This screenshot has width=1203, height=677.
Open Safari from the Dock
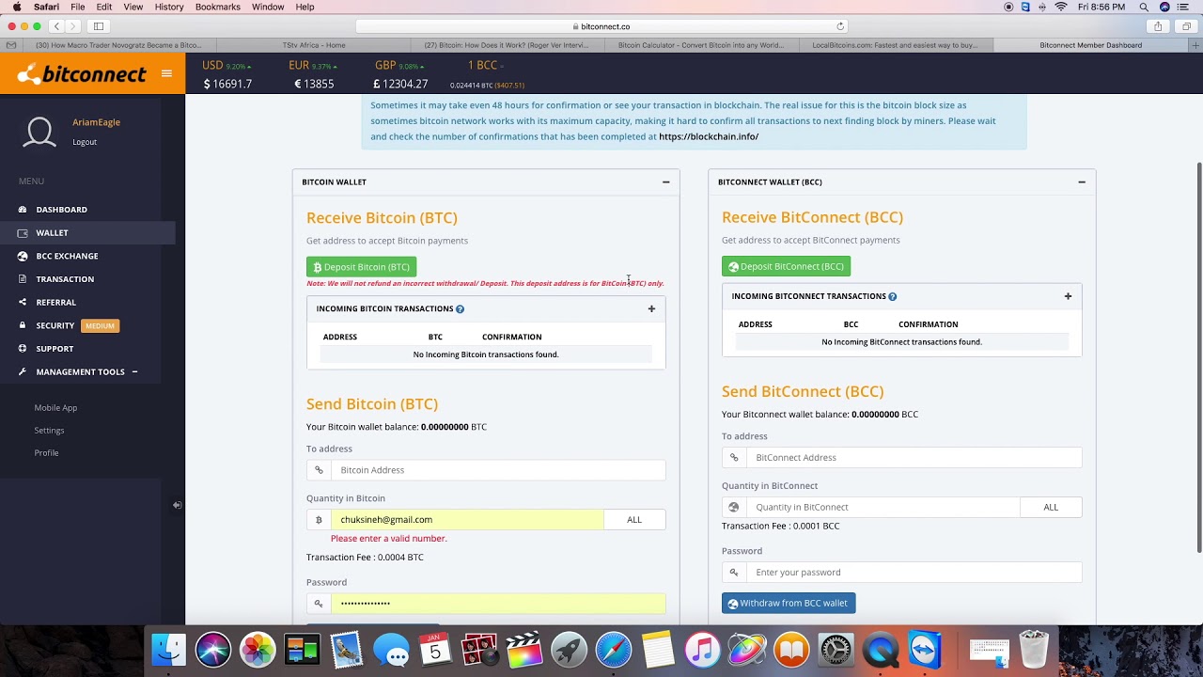pos(614,650)
